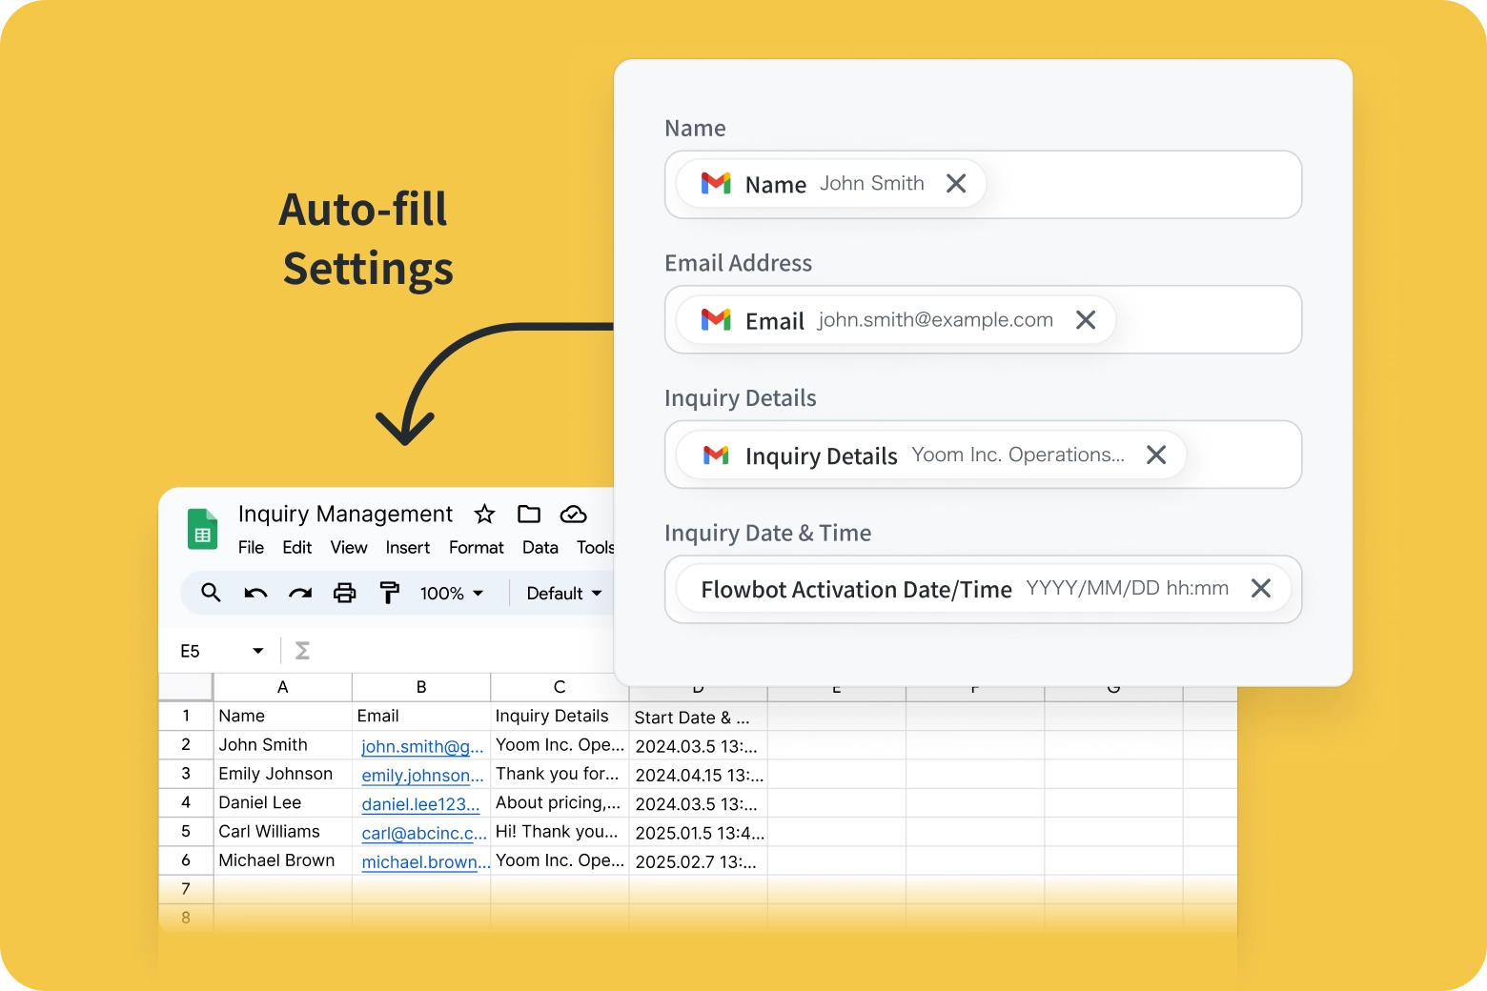Star the Inquiry Management document
This screenshot has width=1487, height=991.
pos(484,515)
